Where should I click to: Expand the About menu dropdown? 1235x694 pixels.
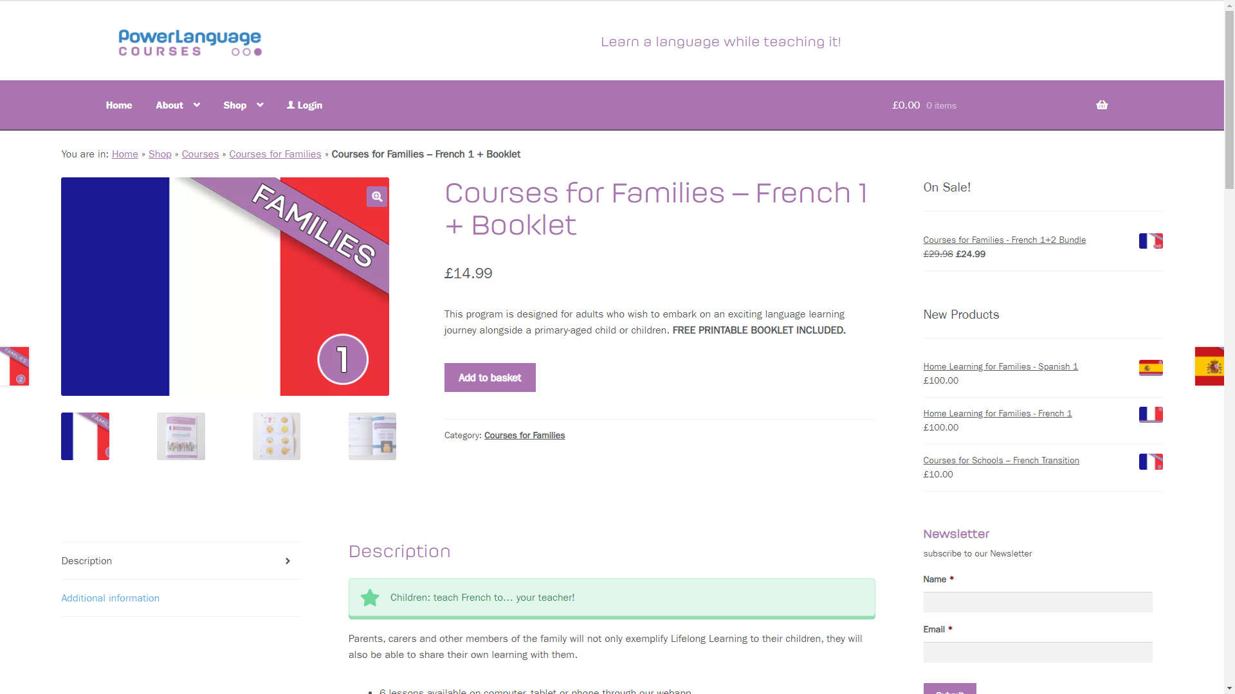pyautogui.click(x=197, y=105)
